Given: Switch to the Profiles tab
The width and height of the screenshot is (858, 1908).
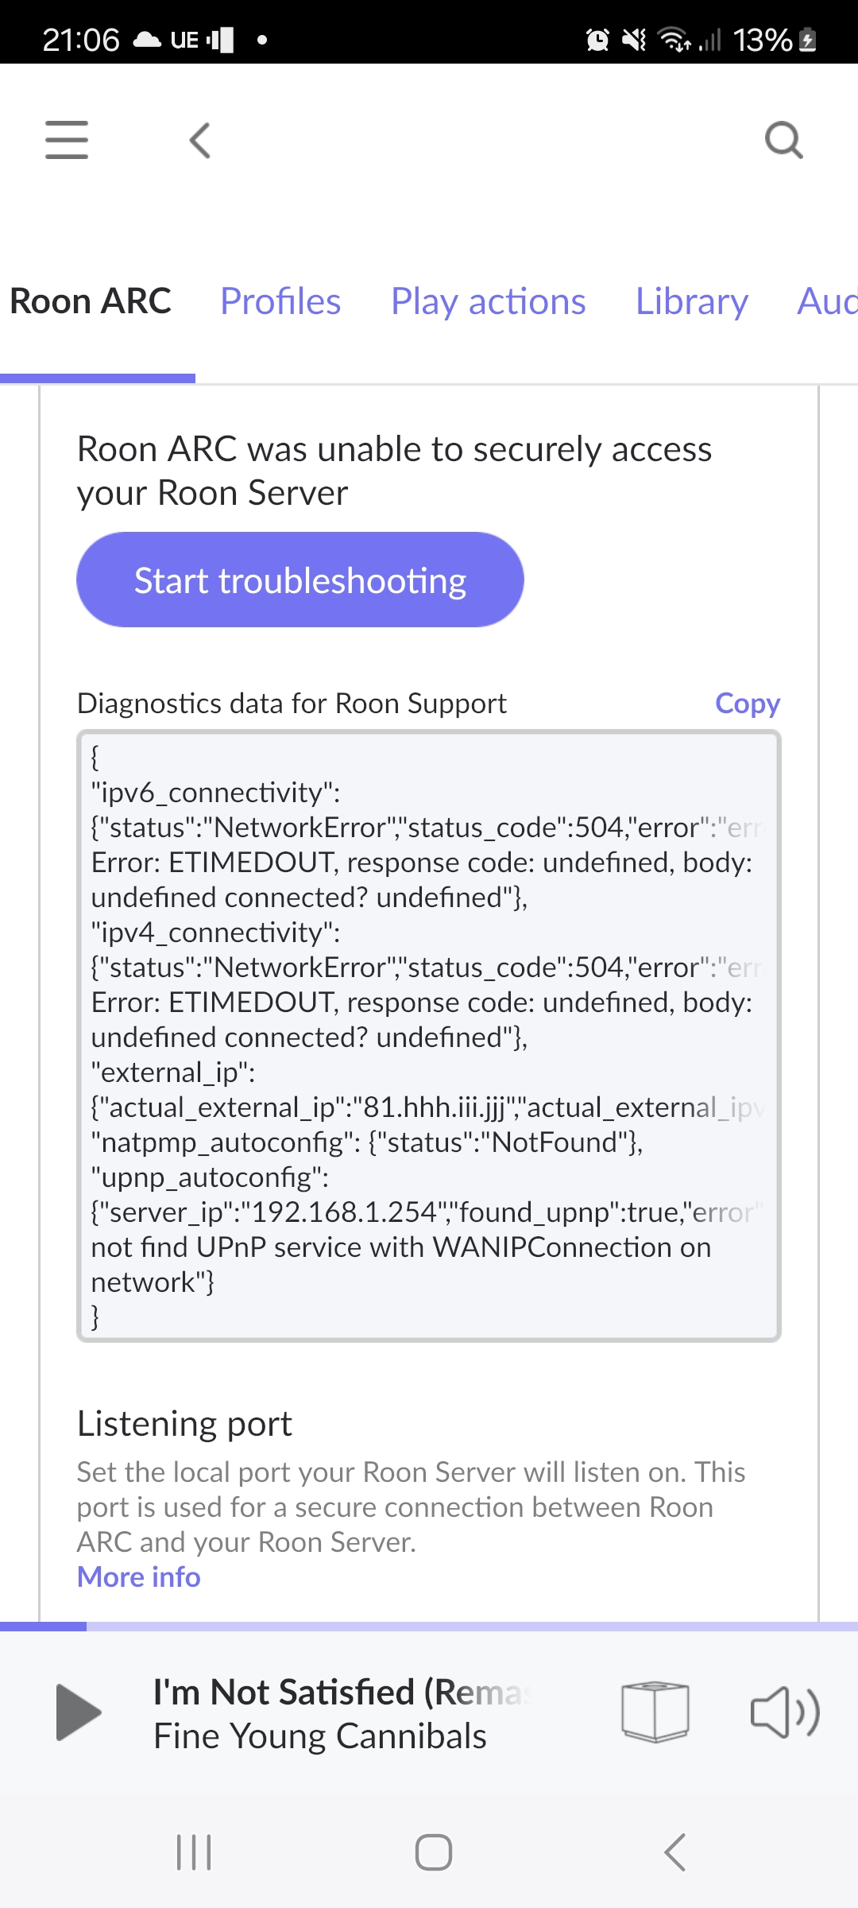Looking at the screenshot, I should [280, 301].
